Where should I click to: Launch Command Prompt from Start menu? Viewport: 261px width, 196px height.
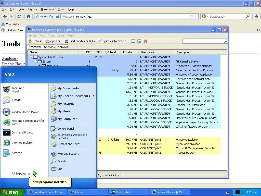tap(18, 132)
